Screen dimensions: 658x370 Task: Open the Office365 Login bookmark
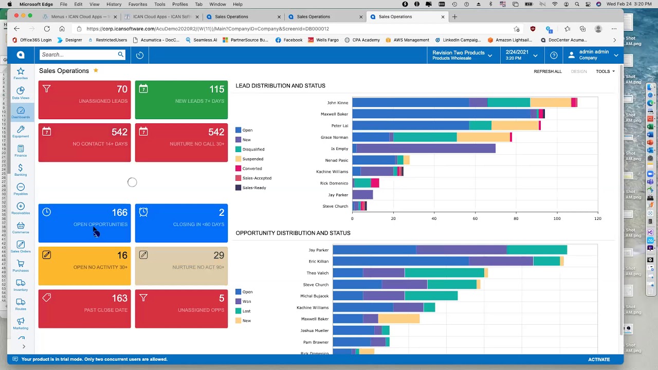click(32, 40)
